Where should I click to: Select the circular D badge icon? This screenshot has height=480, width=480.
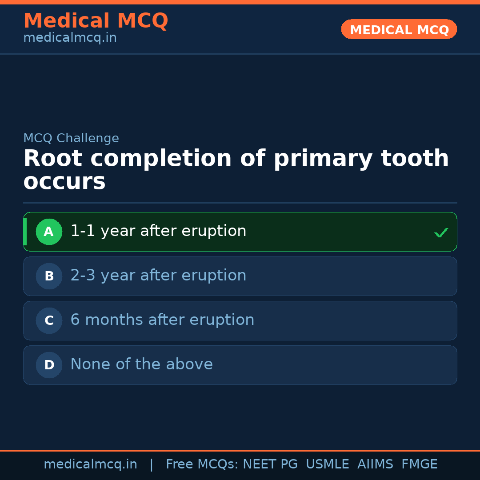[49, 365]
